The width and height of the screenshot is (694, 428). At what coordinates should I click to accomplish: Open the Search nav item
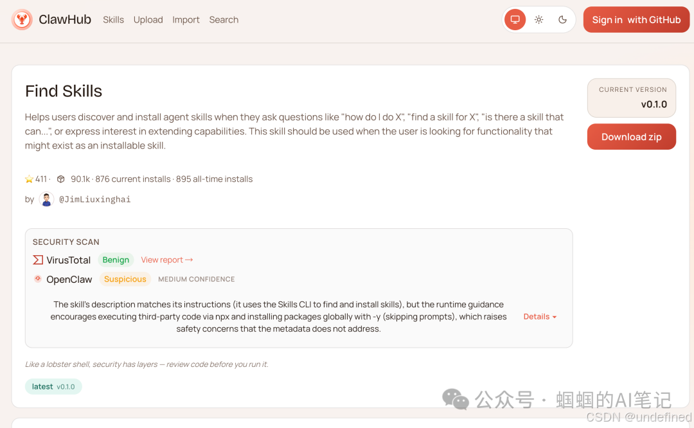(224, 20)
